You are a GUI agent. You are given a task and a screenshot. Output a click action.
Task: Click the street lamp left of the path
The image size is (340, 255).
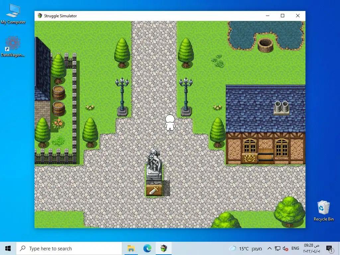[122, 97]
